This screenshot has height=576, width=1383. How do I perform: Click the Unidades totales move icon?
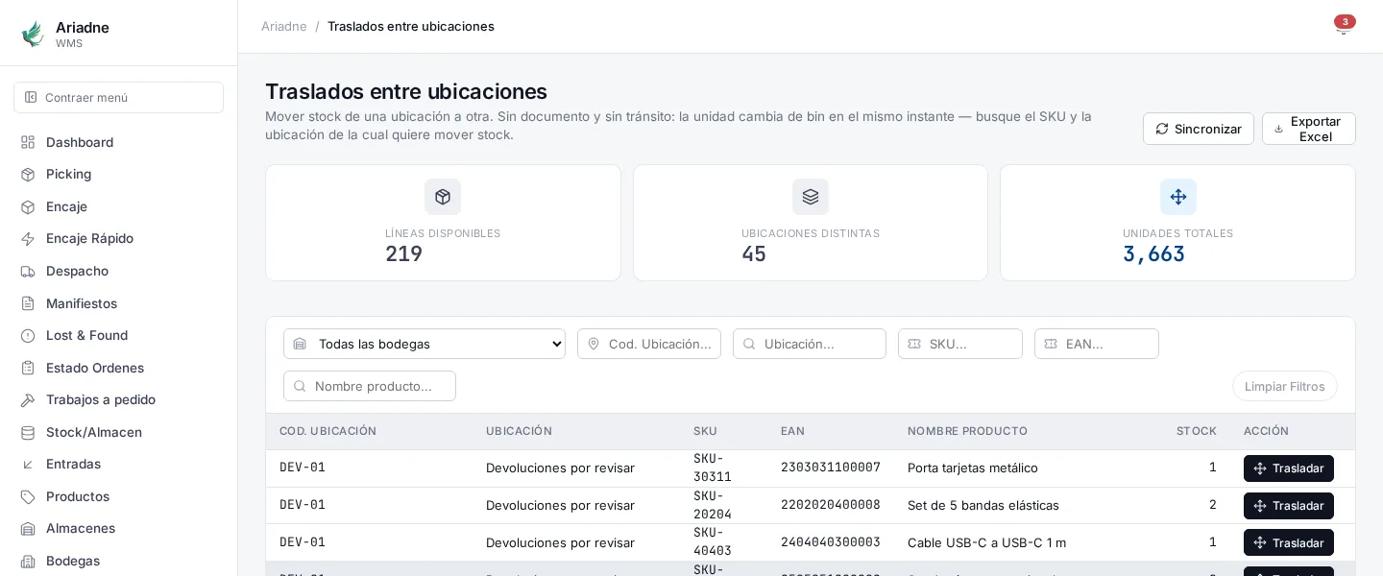click(1178, 197)
